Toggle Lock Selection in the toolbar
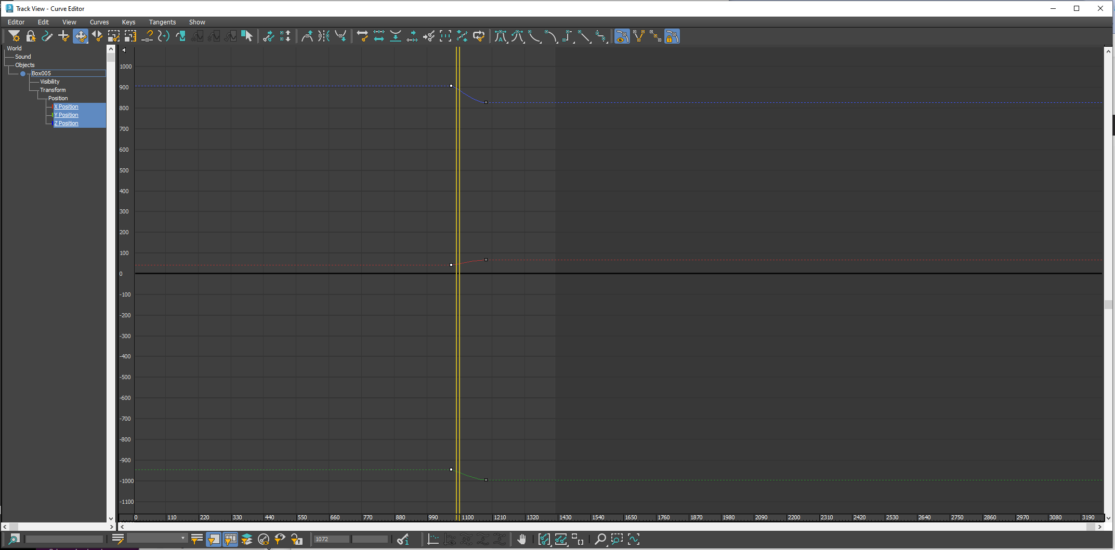 (x=31, y=36)
